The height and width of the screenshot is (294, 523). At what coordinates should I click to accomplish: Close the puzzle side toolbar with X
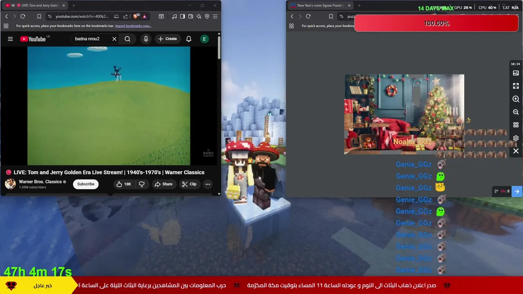point(516,151)
